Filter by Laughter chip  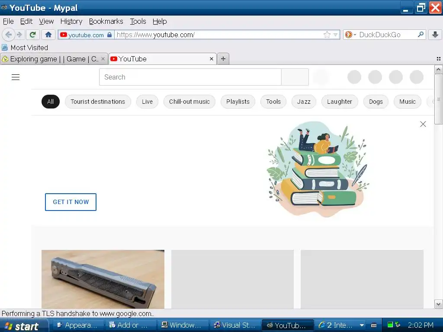coord(340,102)
